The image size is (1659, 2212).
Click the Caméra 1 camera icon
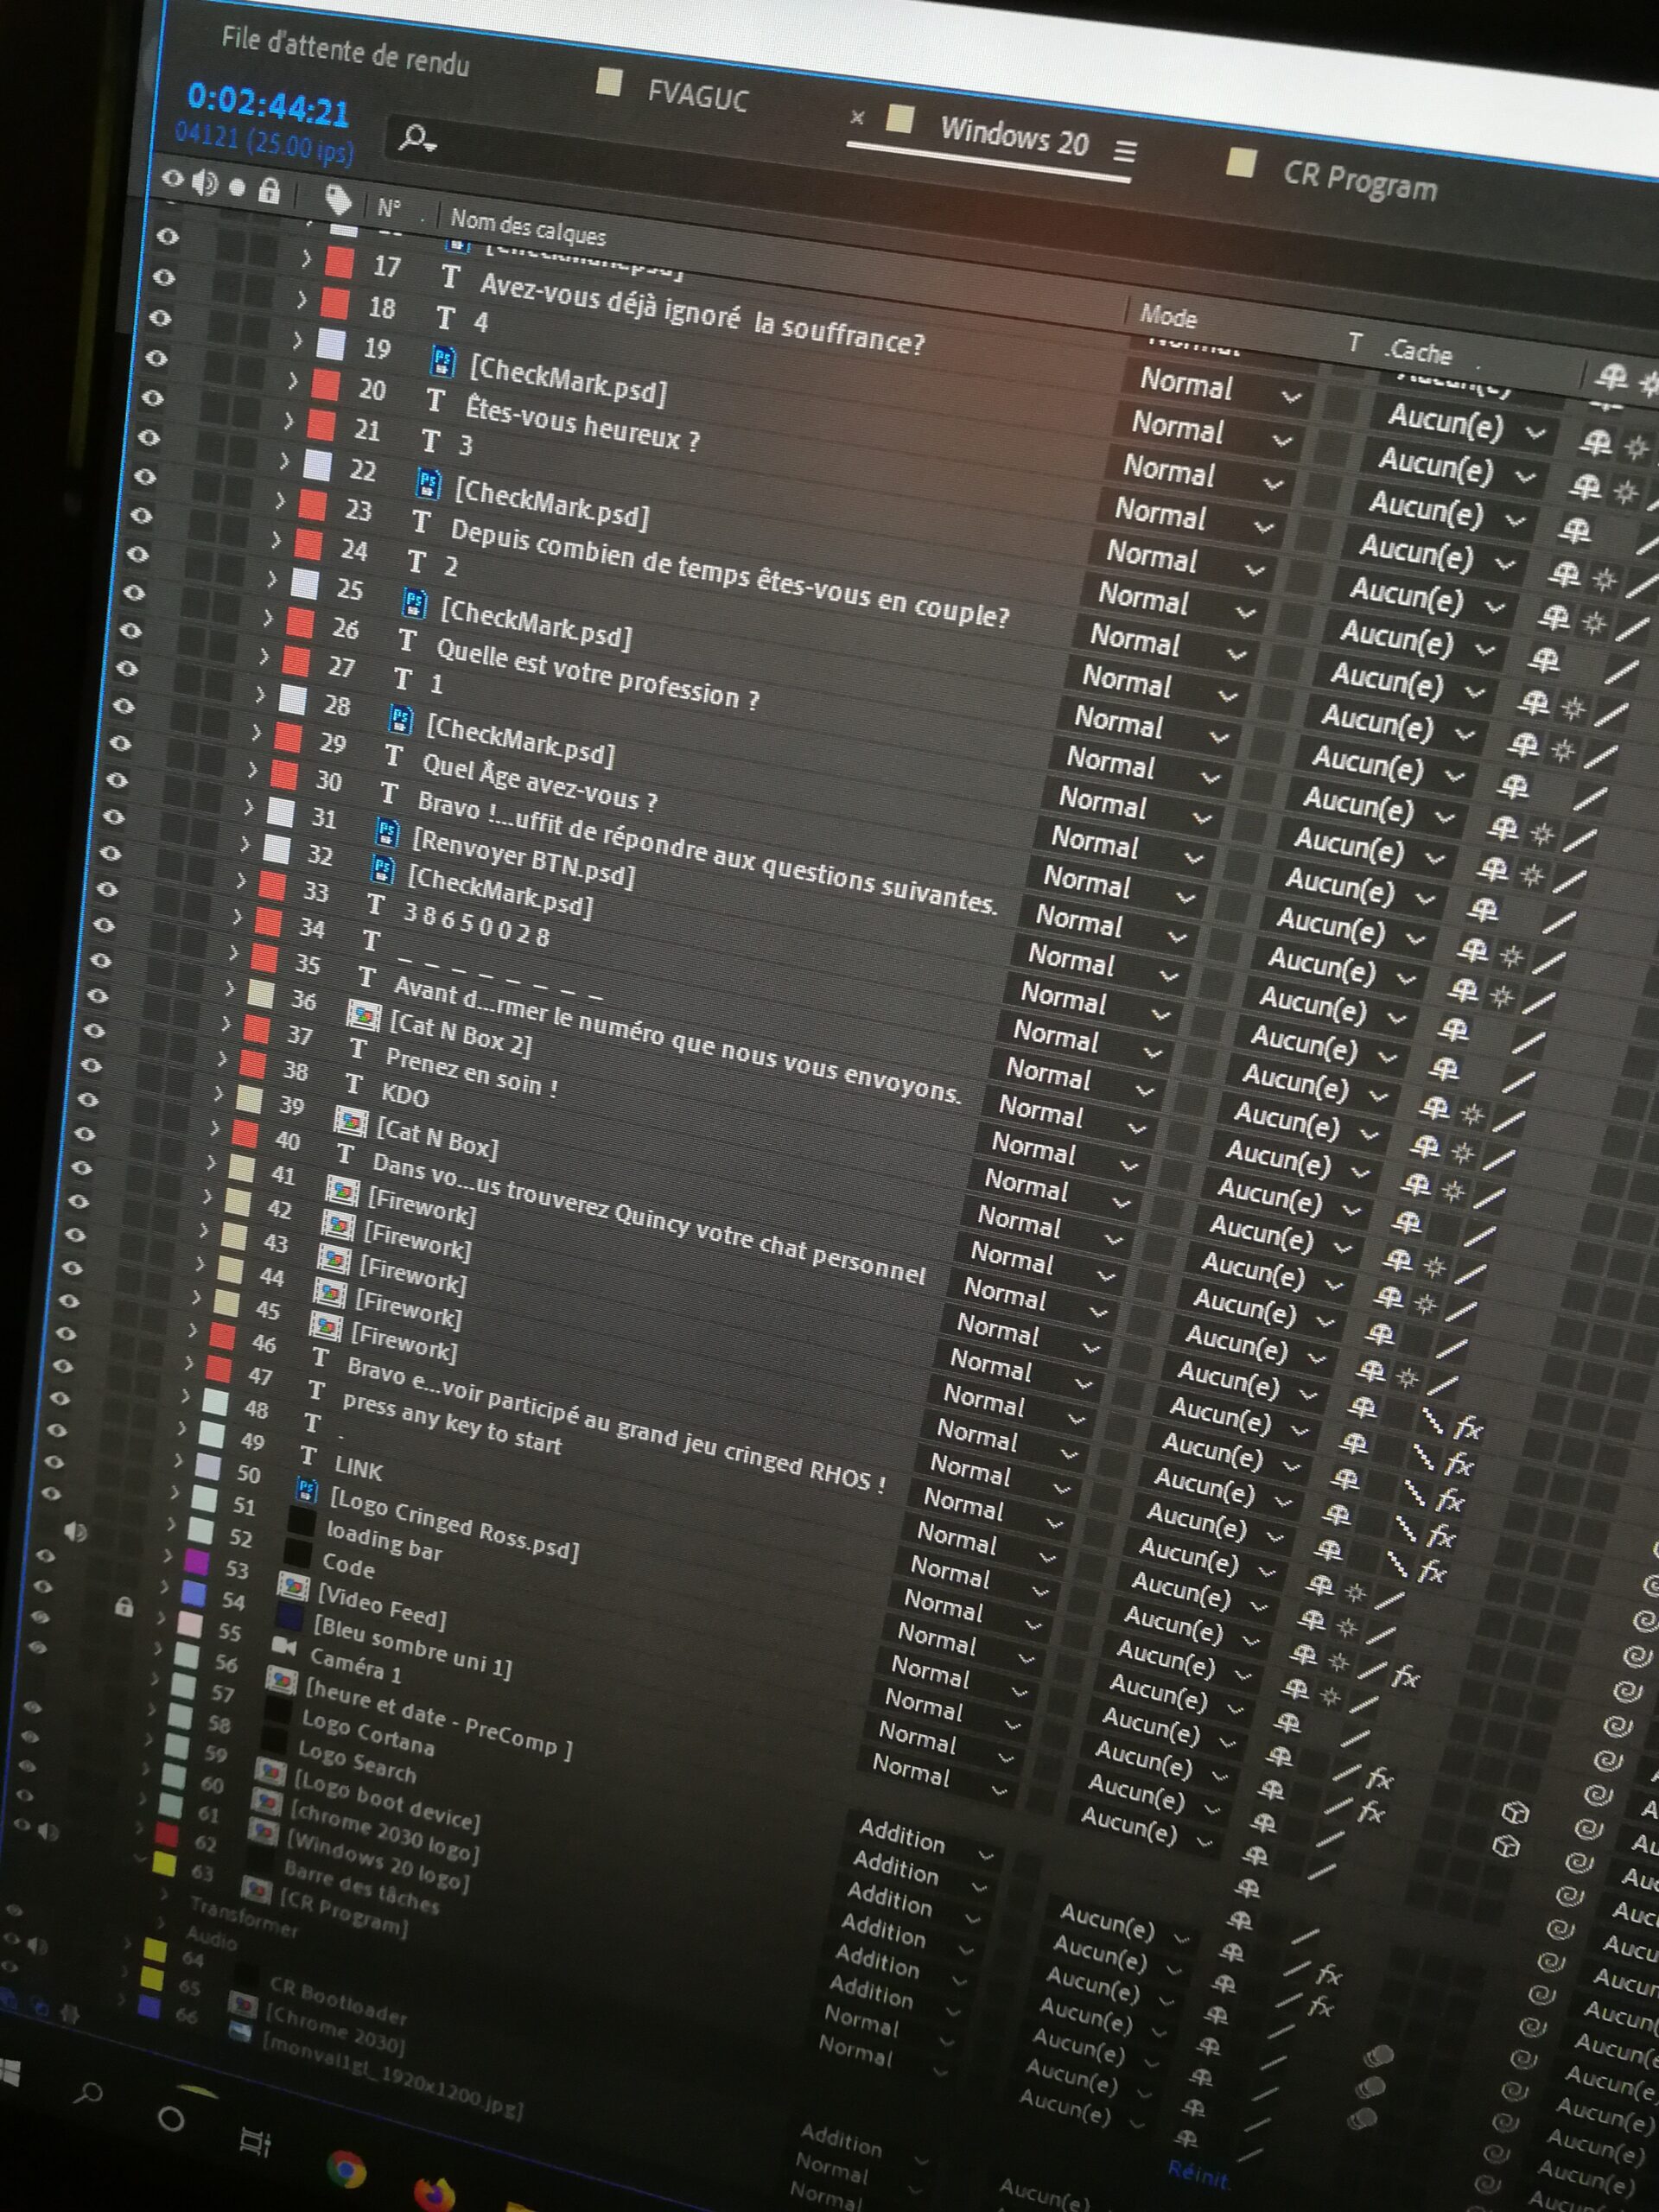tap(284, 1646)
